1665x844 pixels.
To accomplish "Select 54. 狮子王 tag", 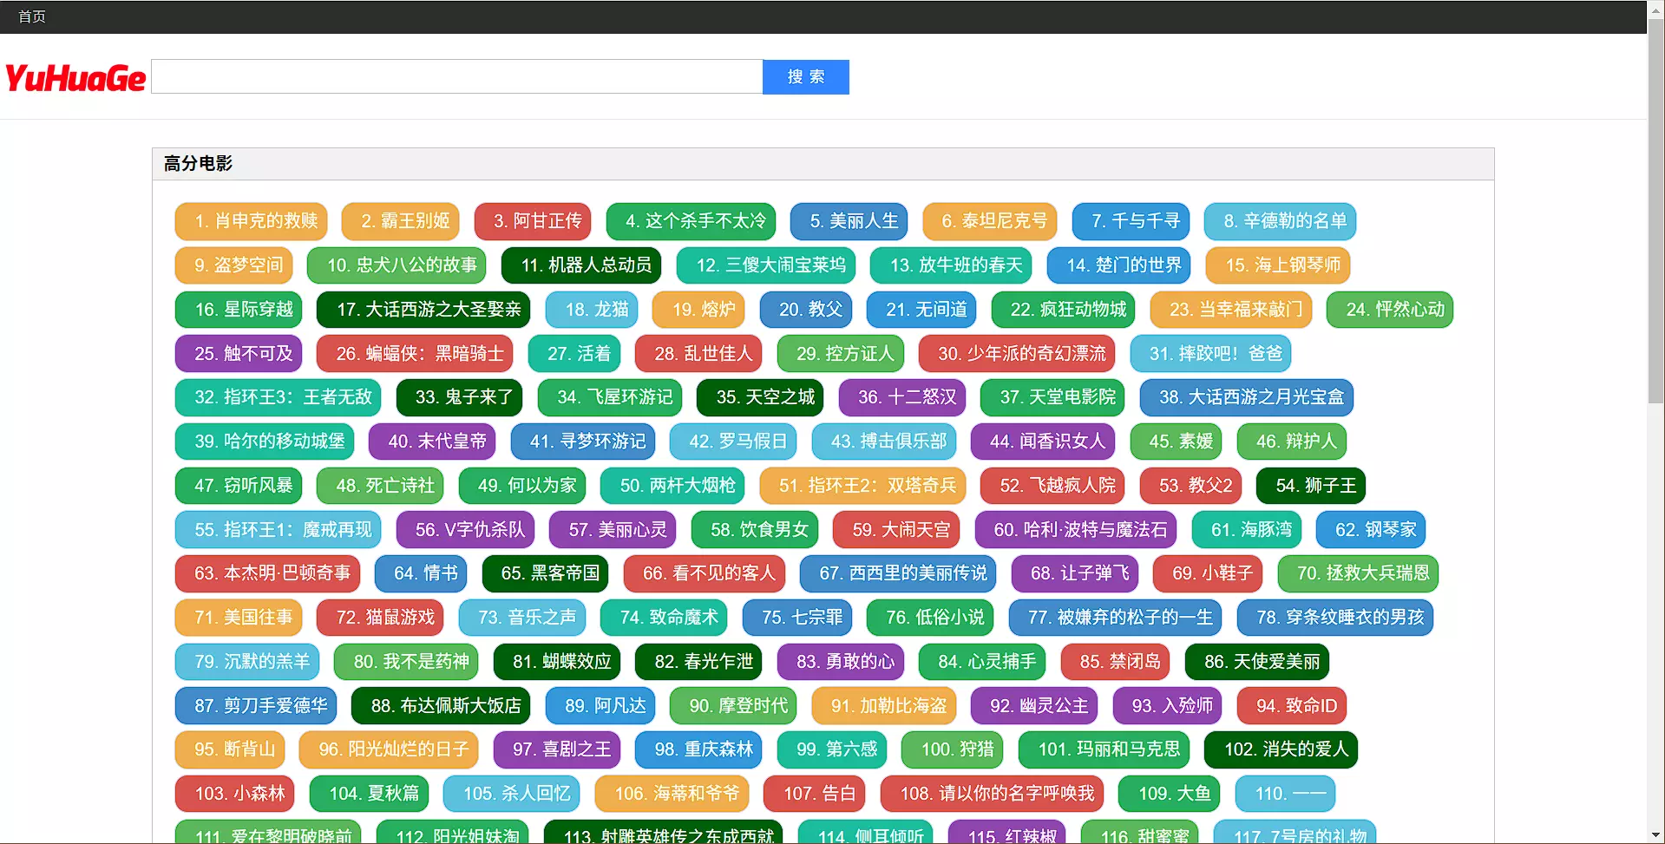I will coord(1314,486).
